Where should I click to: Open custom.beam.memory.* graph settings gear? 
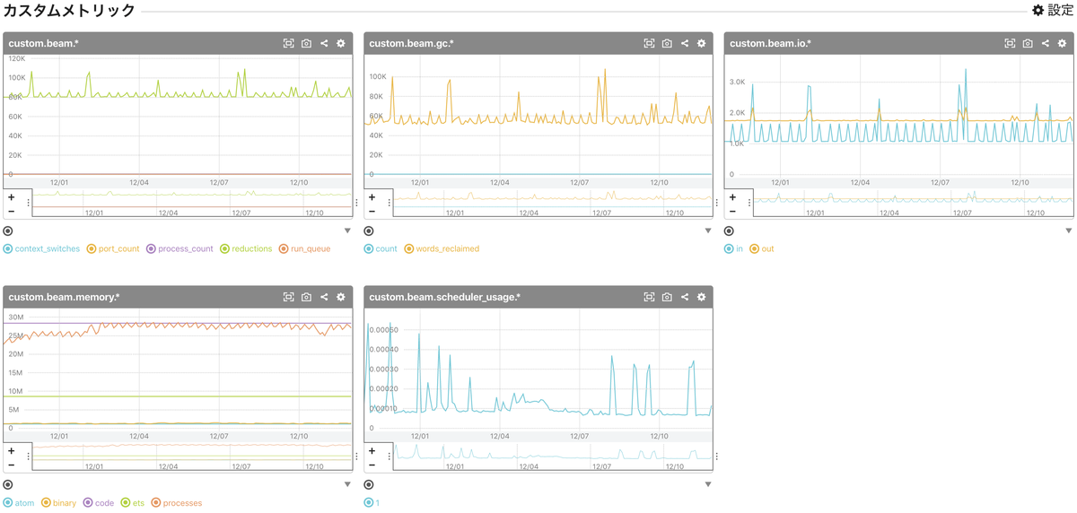tap(341, 297)
